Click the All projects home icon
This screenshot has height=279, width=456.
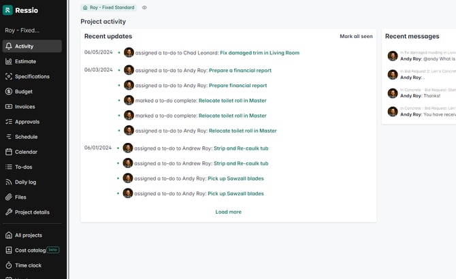[9, 235]
